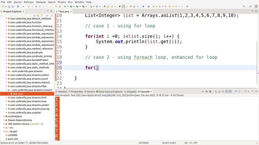Click the Open Type toolbar icon

tap(104, 6)
